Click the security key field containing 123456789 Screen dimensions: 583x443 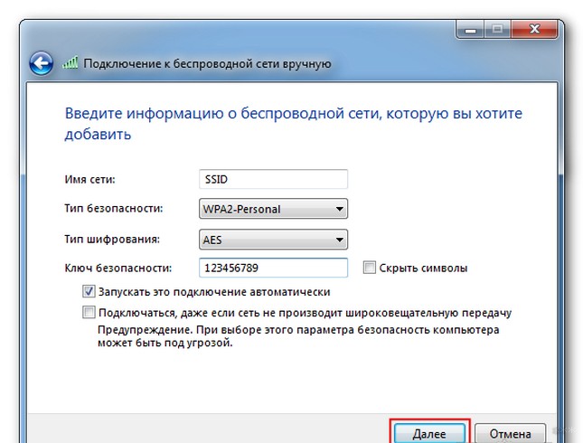[273, 268]
